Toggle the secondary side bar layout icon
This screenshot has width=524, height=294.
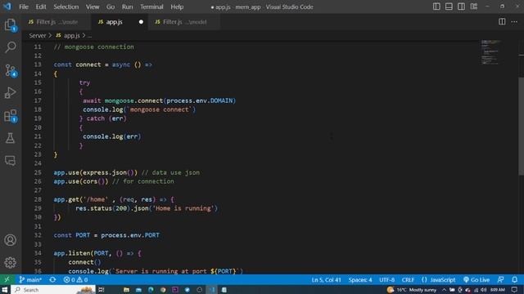click(461, 7)
